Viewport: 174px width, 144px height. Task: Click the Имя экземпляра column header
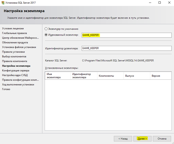[58, 76]
